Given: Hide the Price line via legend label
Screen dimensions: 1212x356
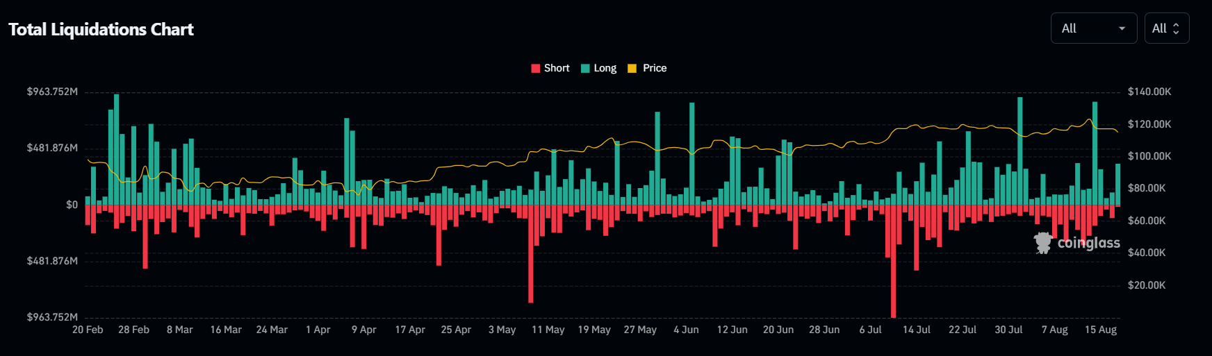Looking at the screenshot, I should [x=655, y=68].
